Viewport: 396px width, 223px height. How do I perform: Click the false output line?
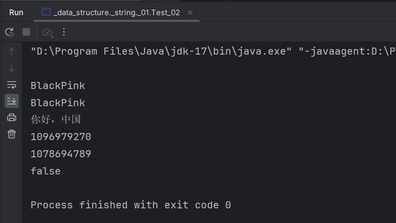46,171
